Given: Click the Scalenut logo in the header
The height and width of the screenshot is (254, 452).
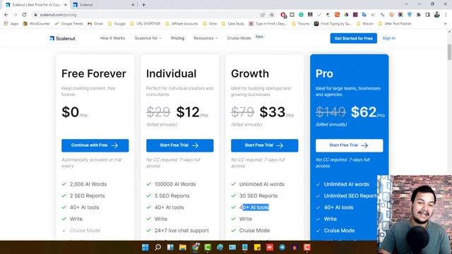Looking at the screenshot, I should pyautogui.click(x=63, y=38).
